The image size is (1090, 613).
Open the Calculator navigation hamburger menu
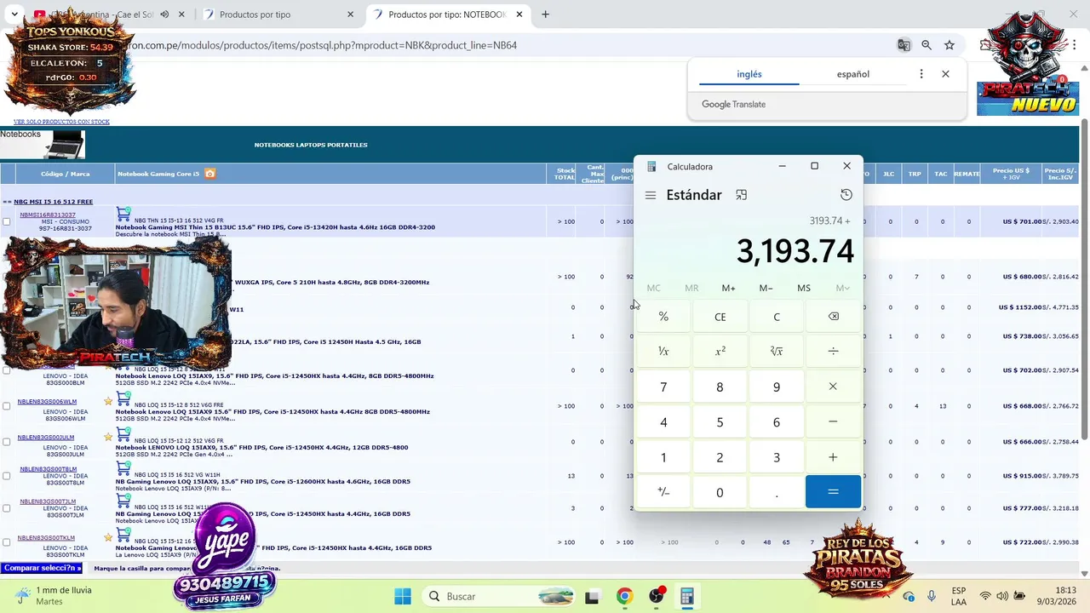tap(651, 195)
